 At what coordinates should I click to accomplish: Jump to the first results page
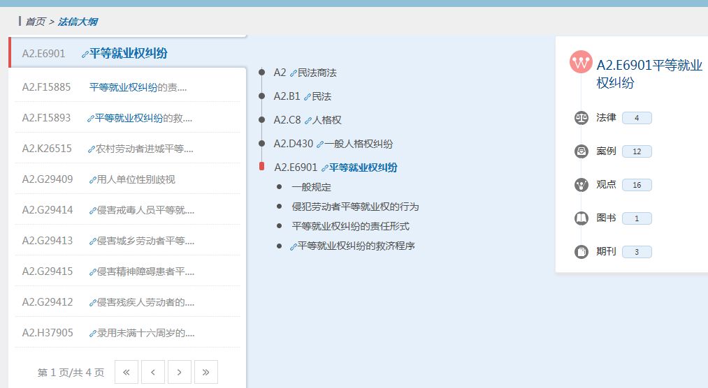click(127, 372)
